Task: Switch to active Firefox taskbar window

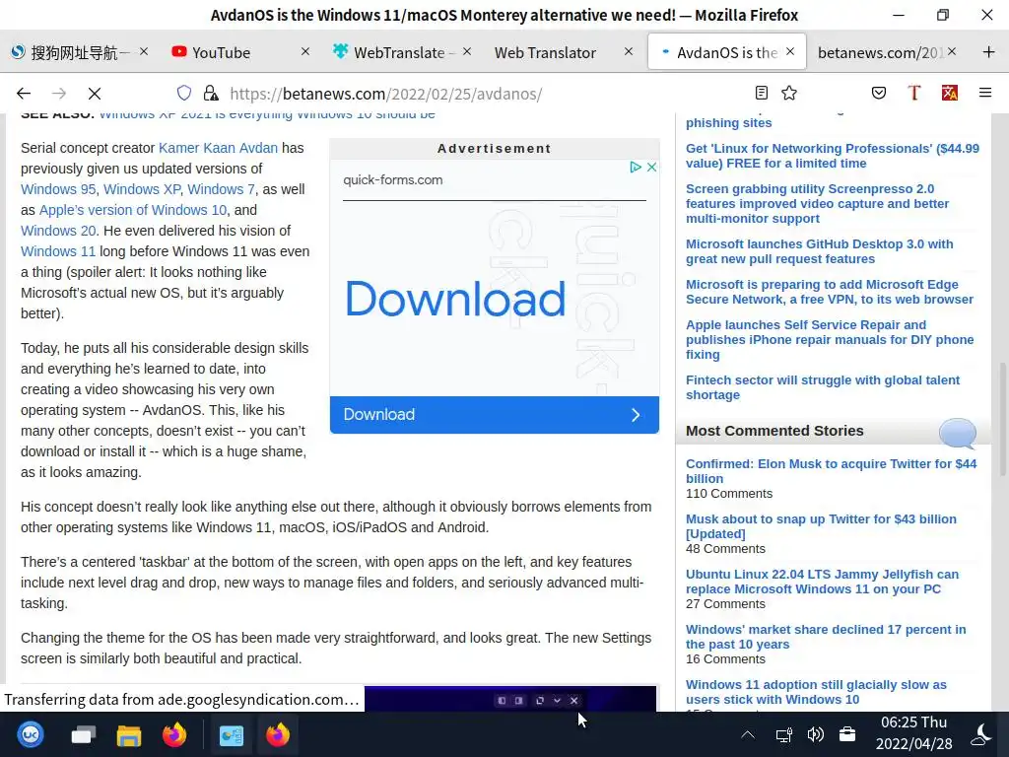Action: (278, 734)
